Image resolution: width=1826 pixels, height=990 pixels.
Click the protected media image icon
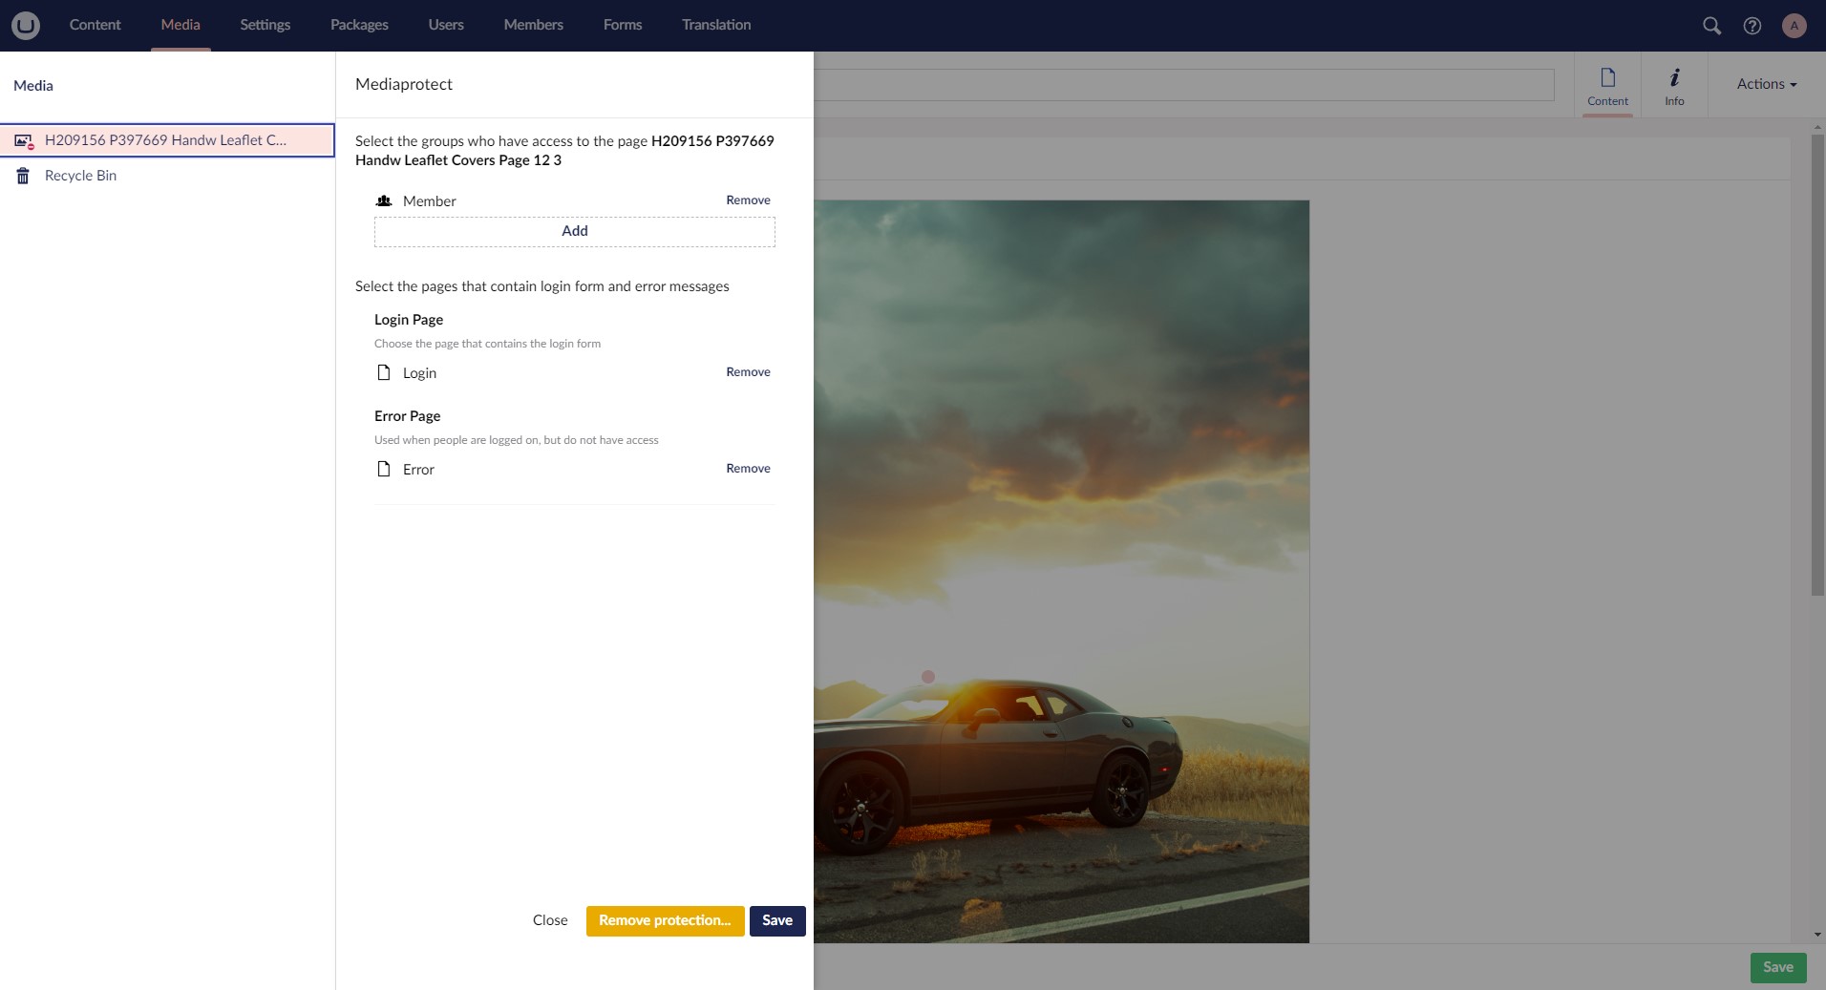tap(24, 140)
